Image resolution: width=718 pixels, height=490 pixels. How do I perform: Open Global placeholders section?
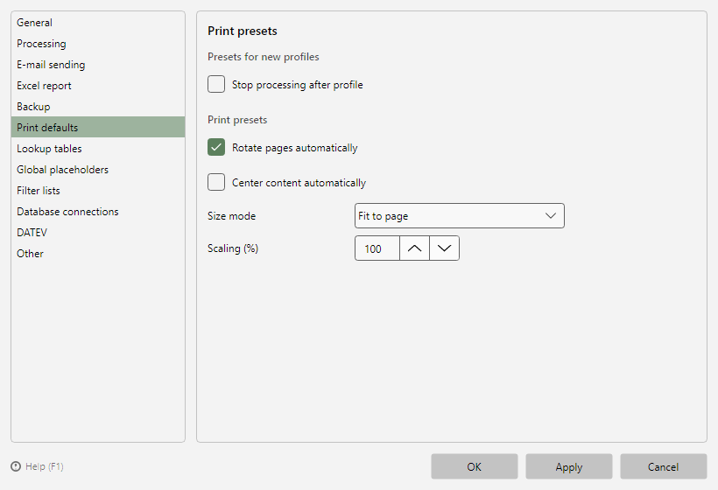[x=97, y=169]
